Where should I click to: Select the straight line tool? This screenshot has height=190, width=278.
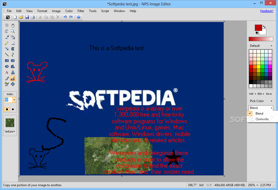click(x=7, y=55)
